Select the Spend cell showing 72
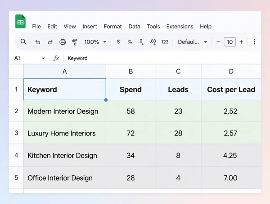Viewport: 270px width, 204px height. 130,133
